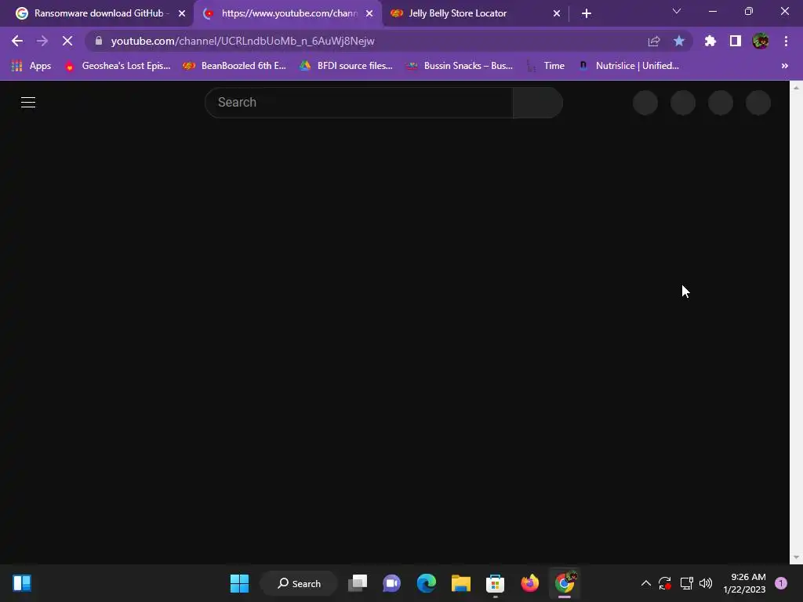Image resolution: width=803 pixels, height=602 pixels.
Task: Open the clock showing 9:26 AM
Action: click(744, 583)
